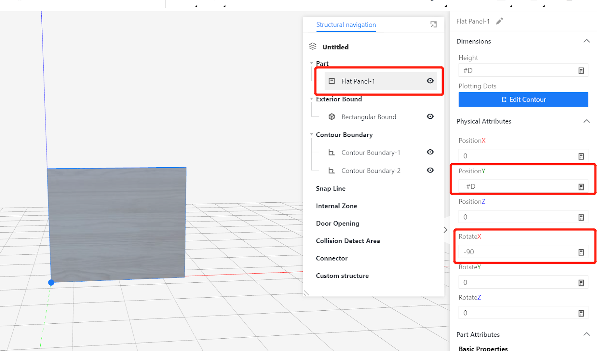The image size is (597, 351).
Task: Hide Flat Panel-1 using its eye icon
Action: pos(430,81)
